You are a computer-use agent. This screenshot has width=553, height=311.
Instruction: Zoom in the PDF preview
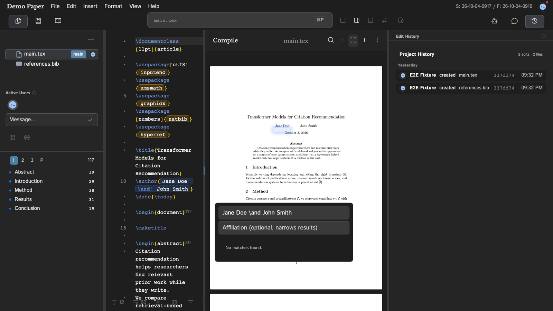pyautogui.click(x=365, y=40)
